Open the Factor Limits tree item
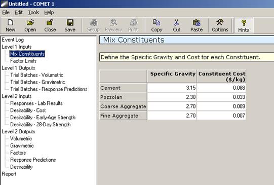Viewport: 274px width, 185px height. pos(23,61)
